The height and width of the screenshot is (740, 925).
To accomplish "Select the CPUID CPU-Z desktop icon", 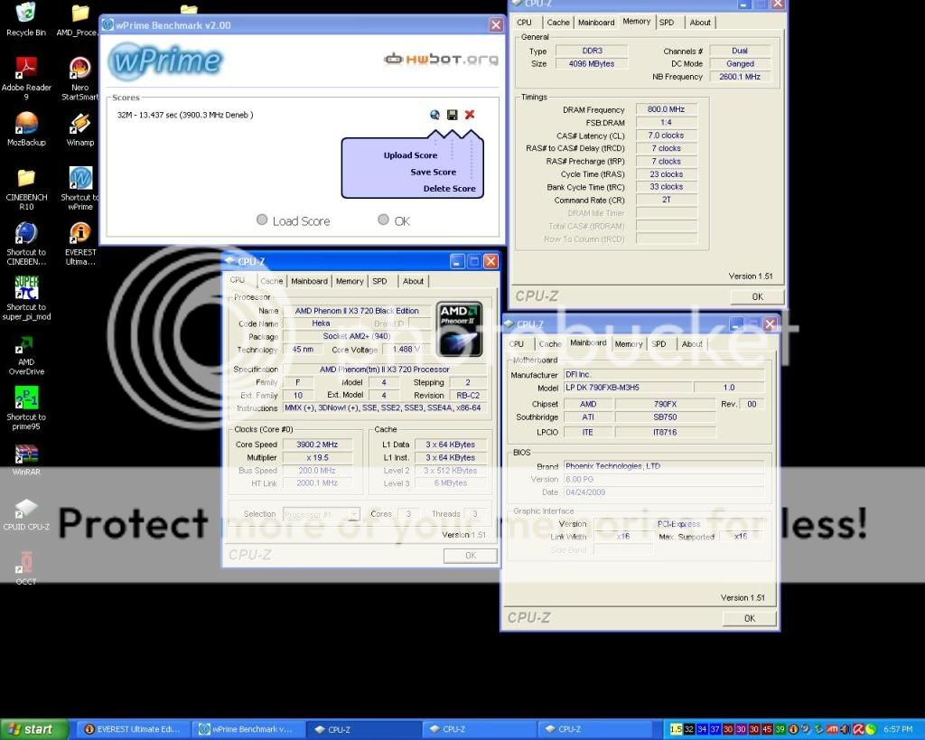I will tap(26, 514).
